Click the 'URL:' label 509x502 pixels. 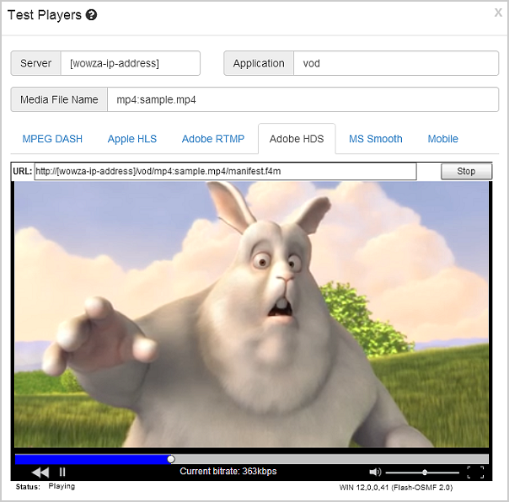pos(23,171)
